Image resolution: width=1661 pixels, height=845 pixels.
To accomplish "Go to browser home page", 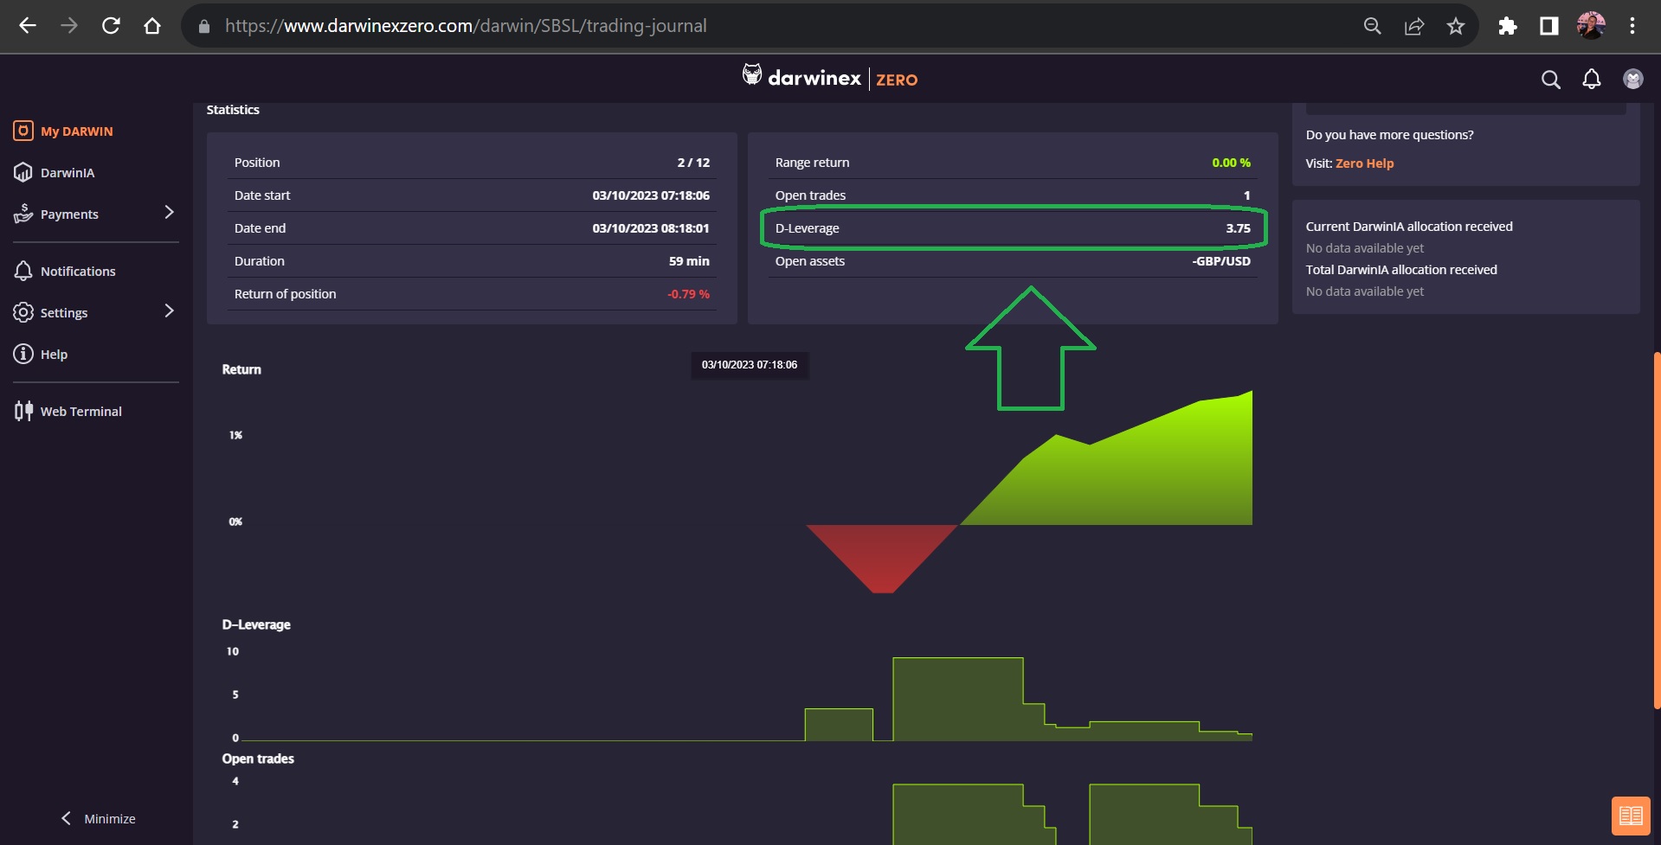I will (x=152, y=26).
